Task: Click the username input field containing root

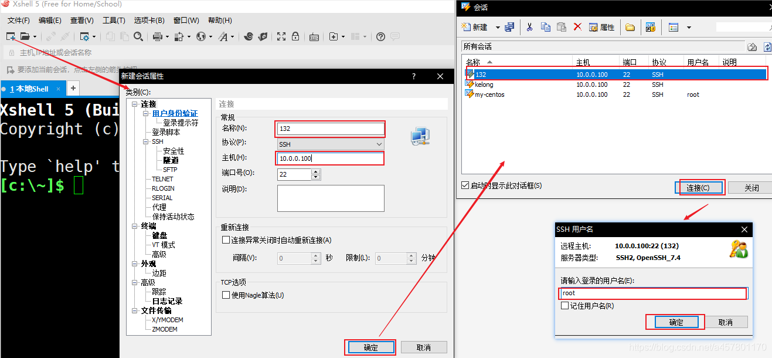Action: pos(653,293)
